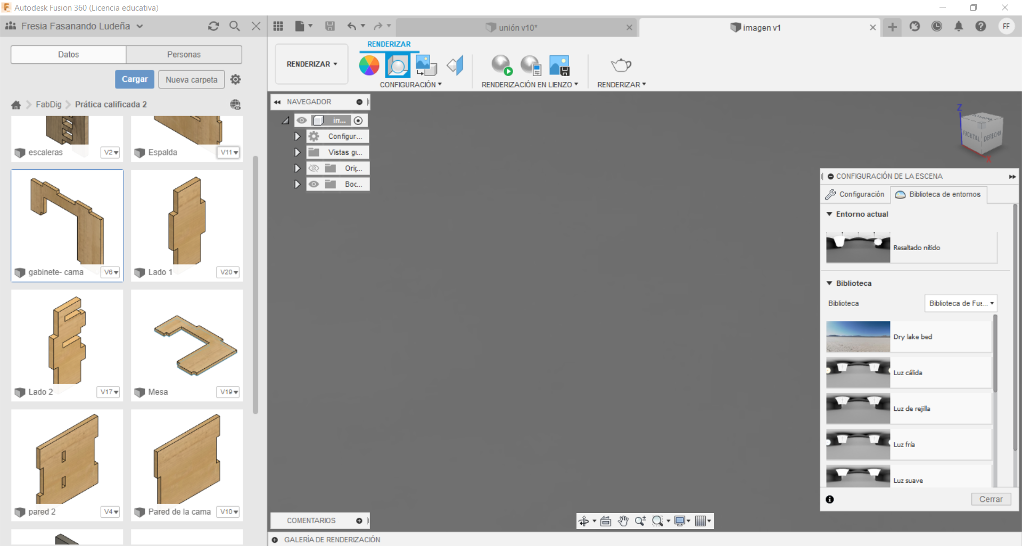
Task: Select the Luz fría environment
Action: 909,444
